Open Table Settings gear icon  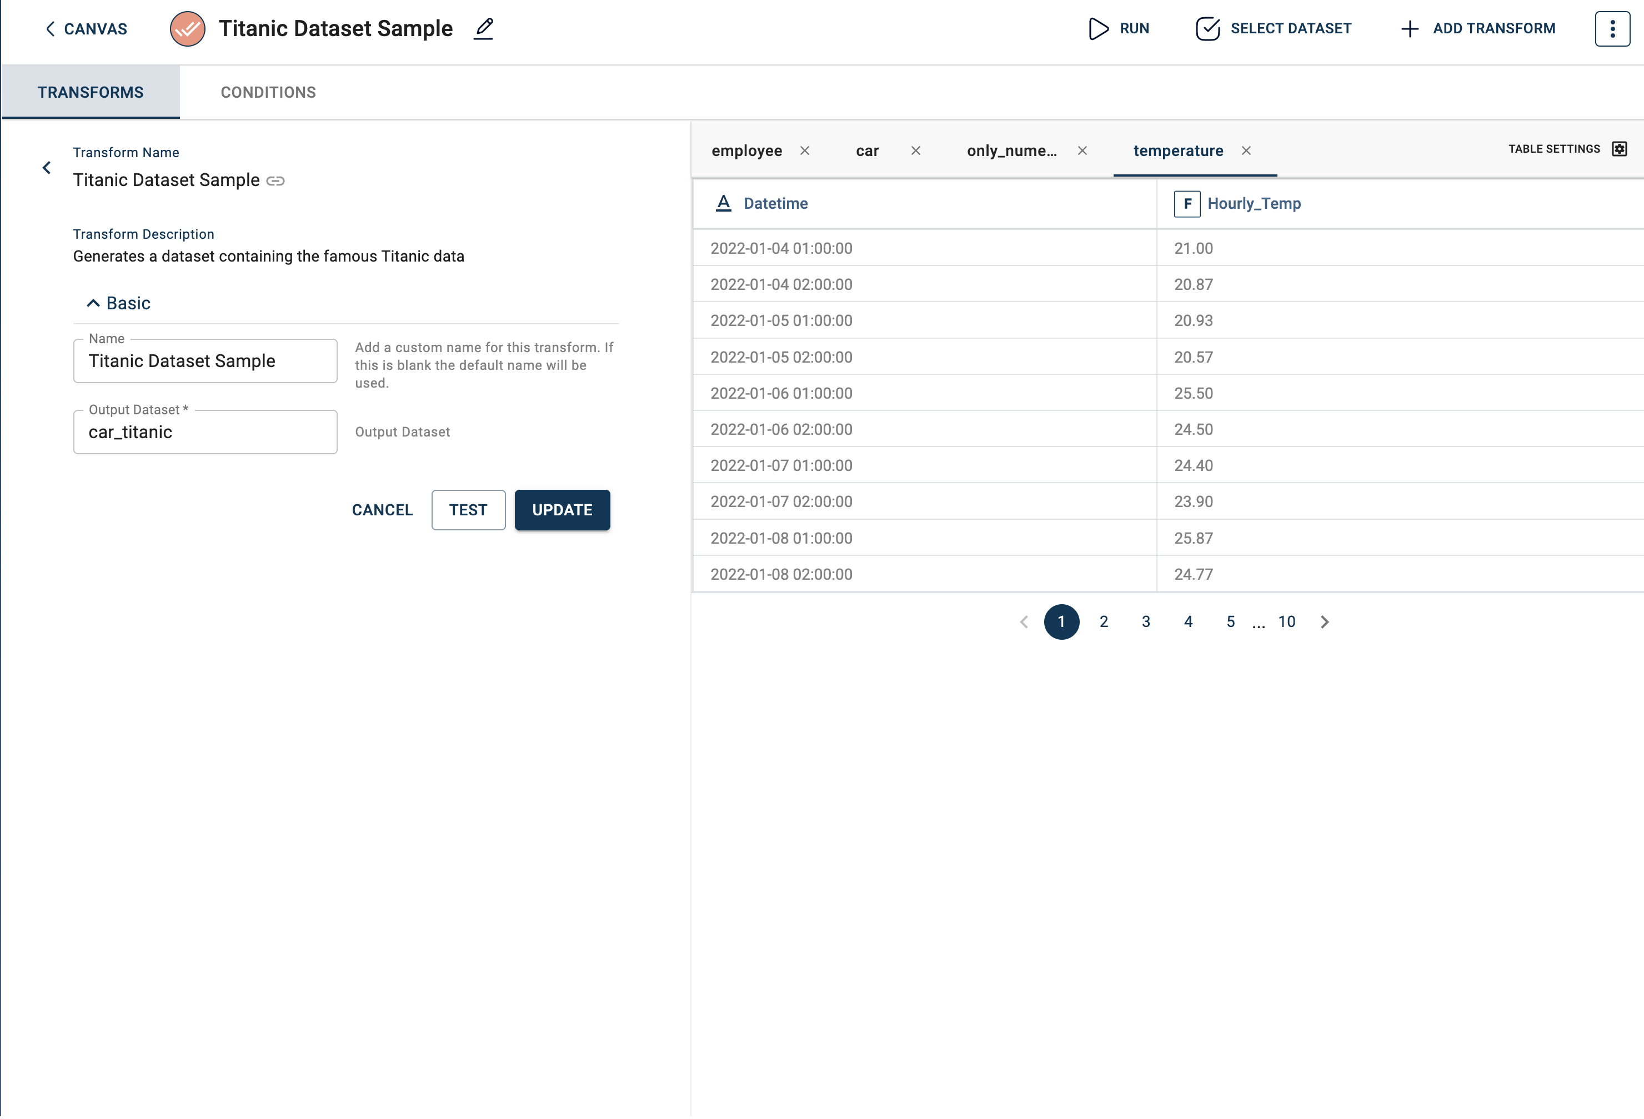pos(1619,148)
